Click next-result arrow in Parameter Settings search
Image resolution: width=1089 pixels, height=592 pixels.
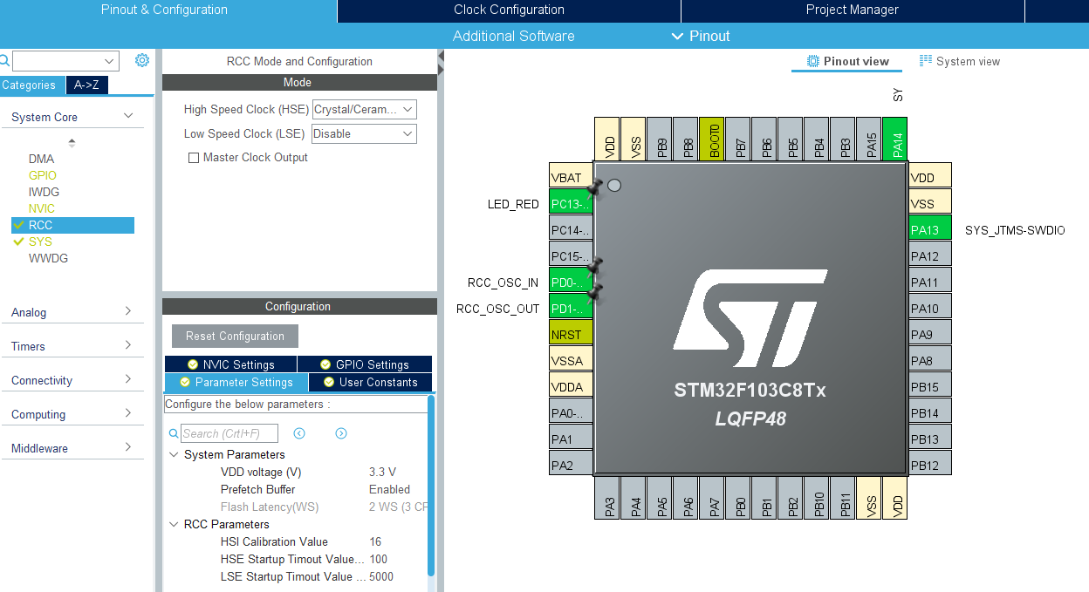coord(340,433)
